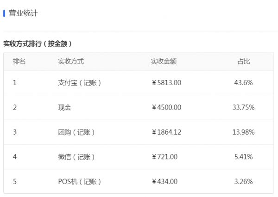Click the 43.6% percentage cell
The image size is (278, 197).
pos(243,83)
